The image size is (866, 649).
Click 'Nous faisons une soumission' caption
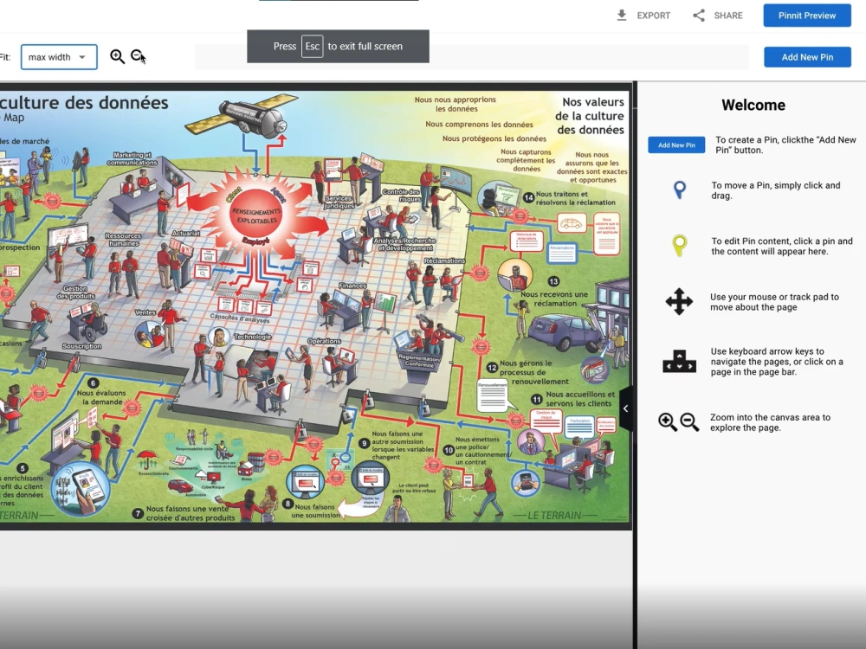[315, 511]
